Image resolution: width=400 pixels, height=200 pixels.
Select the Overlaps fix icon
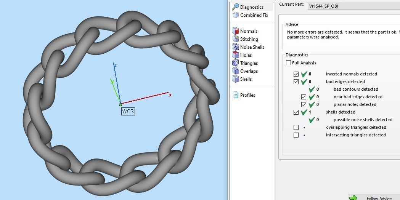235,71
